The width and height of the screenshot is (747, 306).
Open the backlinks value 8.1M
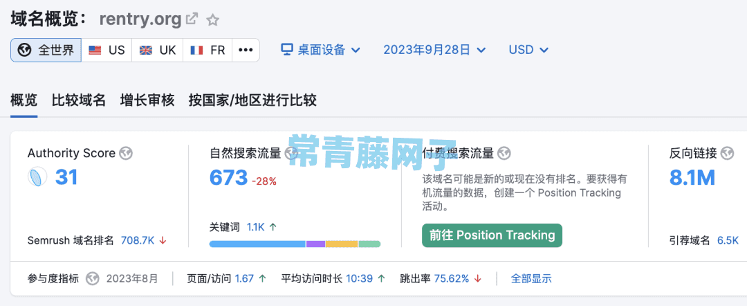(x=692, y=177)
